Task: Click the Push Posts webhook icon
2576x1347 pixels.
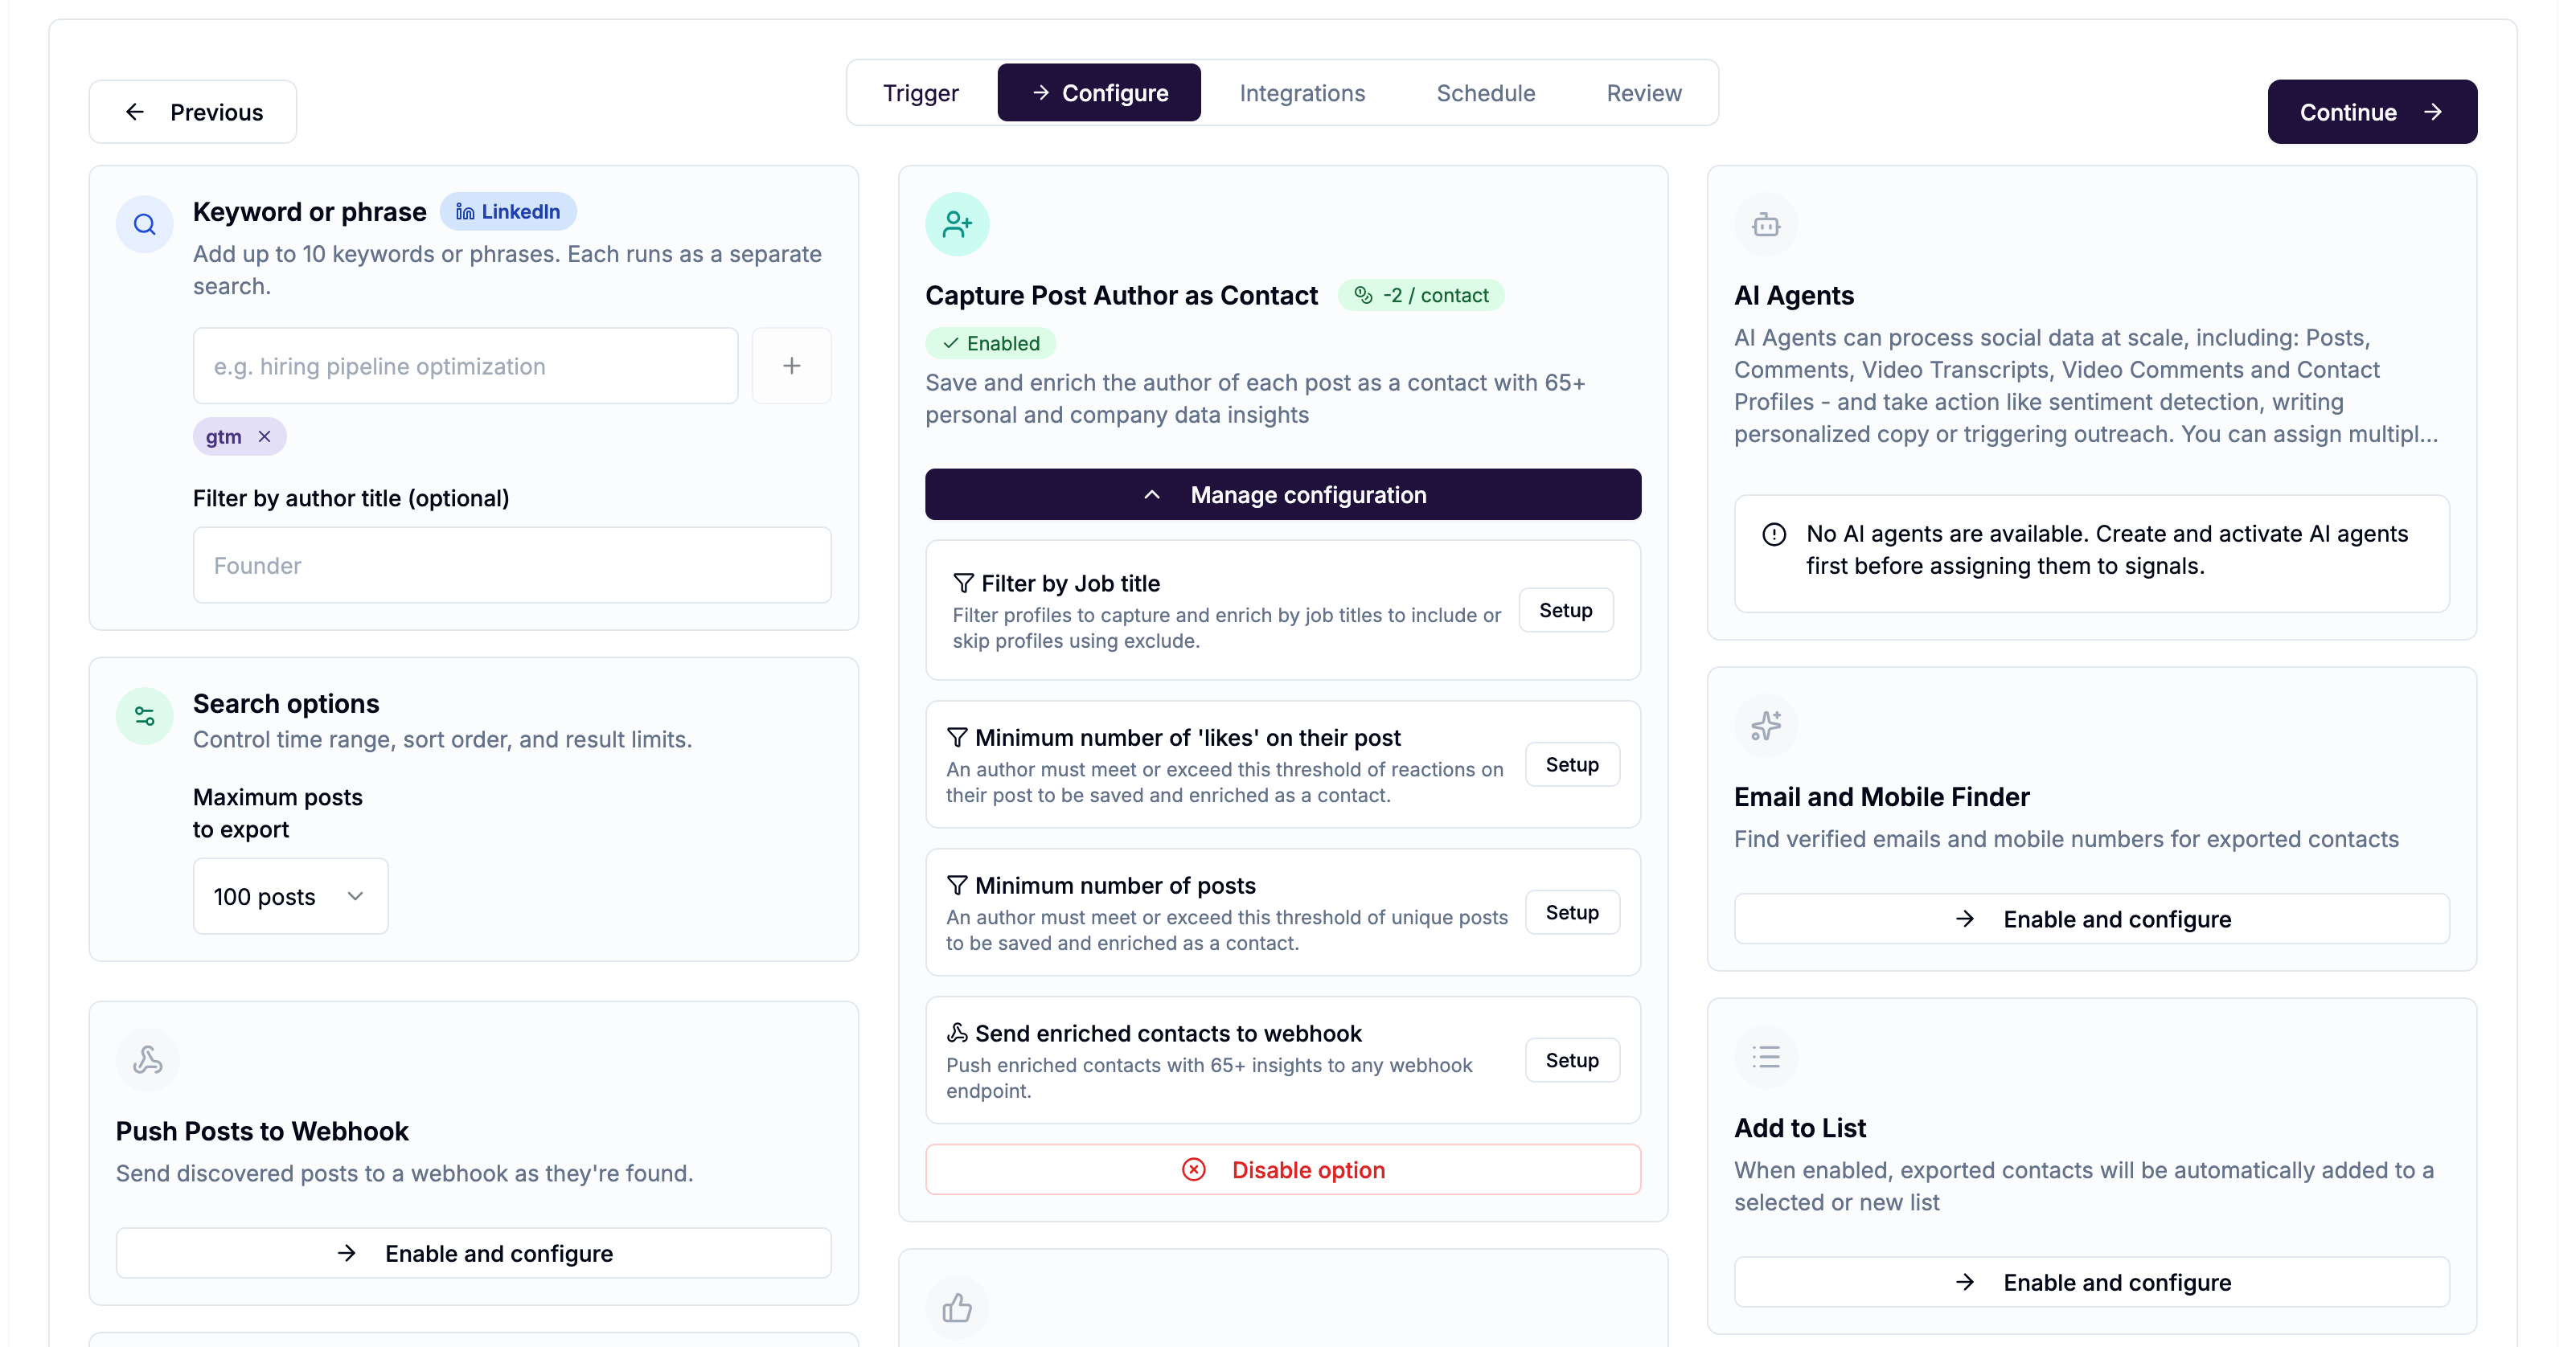Action: [148, 1060]
